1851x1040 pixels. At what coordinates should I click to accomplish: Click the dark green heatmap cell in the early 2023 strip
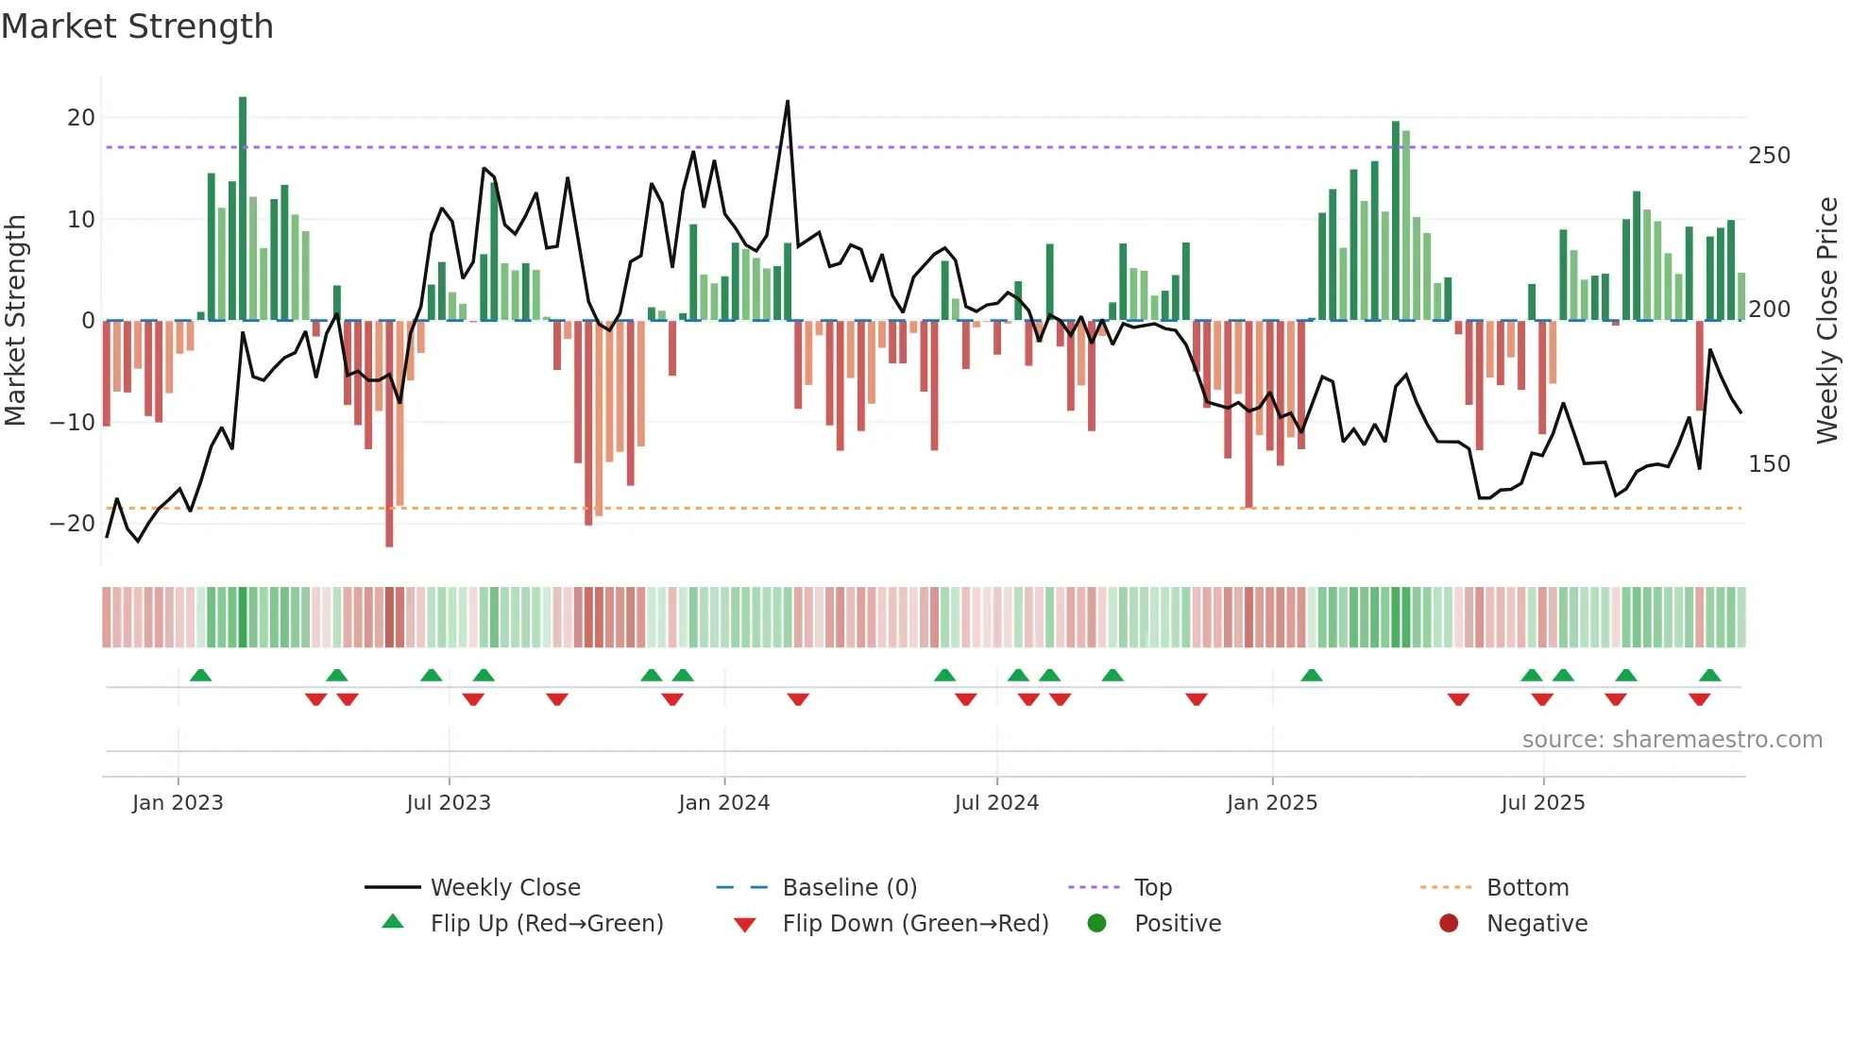pyautogui.click(x=243, y=617)
